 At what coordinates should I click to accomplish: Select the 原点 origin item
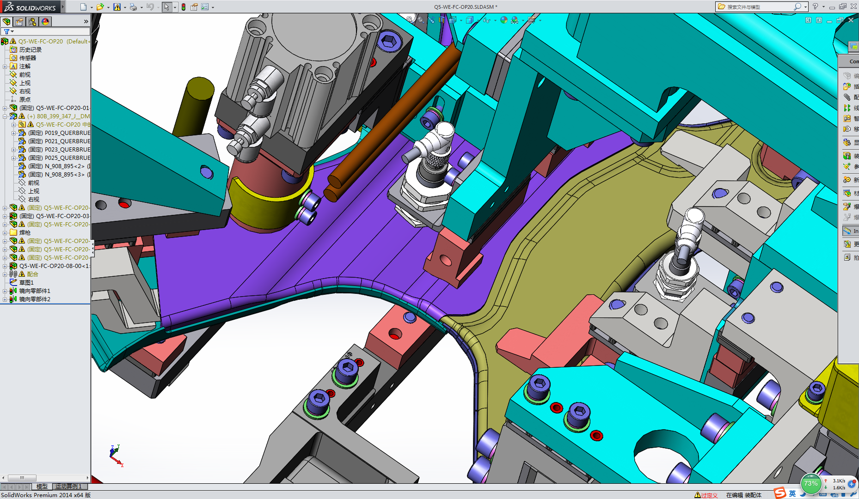click(x=25, y=100)
